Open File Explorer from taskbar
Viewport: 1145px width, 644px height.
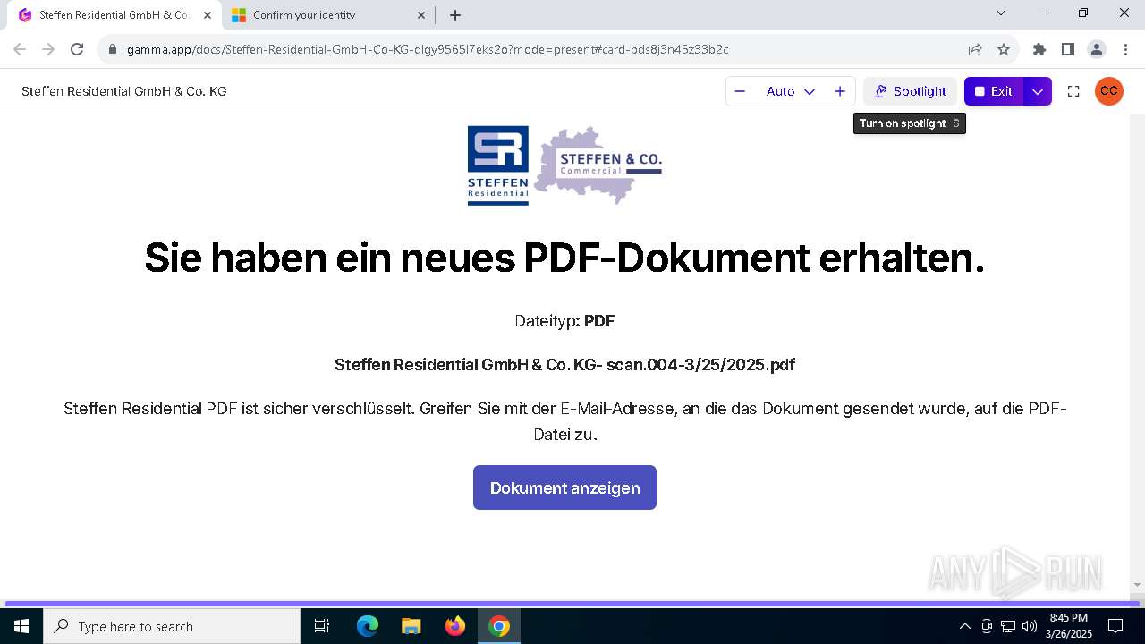[x=411, y=626]
